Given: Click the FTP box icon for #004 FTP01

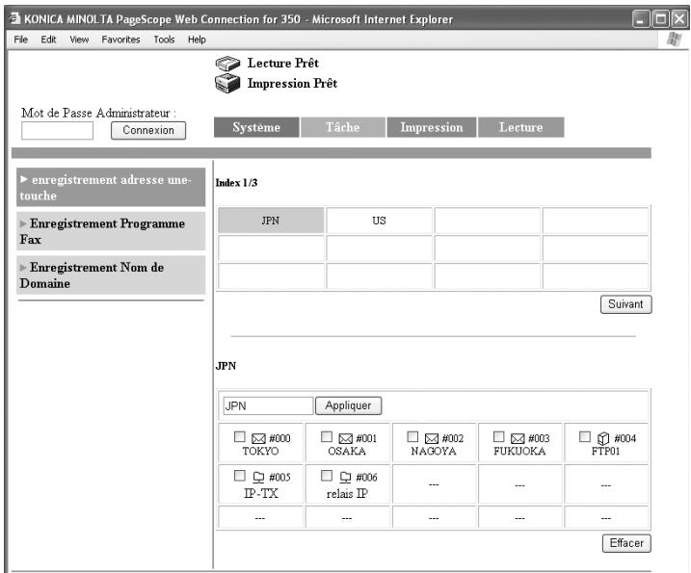Looking at the screenshot, I should pos(603,438).
